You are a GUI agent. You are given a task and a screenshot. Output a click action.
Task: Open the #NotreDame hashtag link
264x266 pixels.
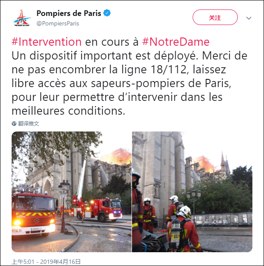click(x=176, y=42)
